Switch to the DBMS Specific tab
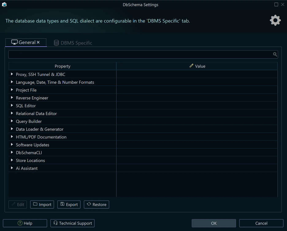 [x=76, y=43]
